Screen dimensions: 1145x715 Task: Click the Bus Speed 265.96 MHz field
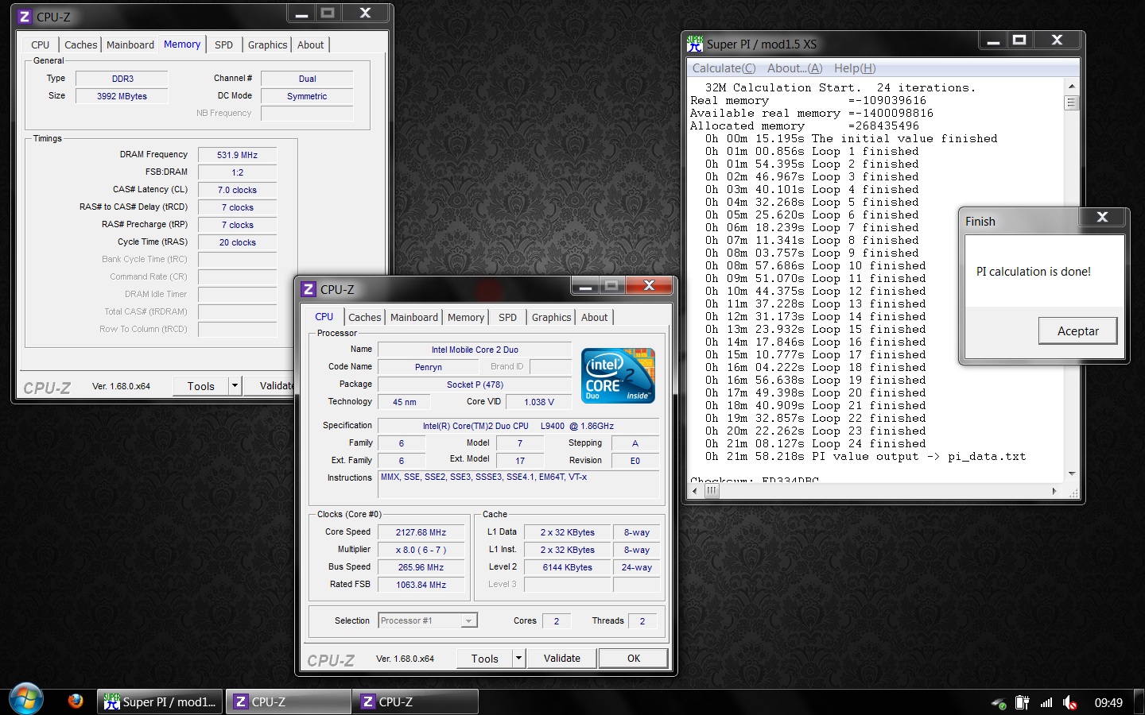point(421,567)
